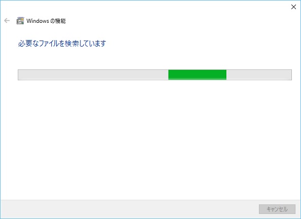Click the green progress indicator block

coord(197,75)
